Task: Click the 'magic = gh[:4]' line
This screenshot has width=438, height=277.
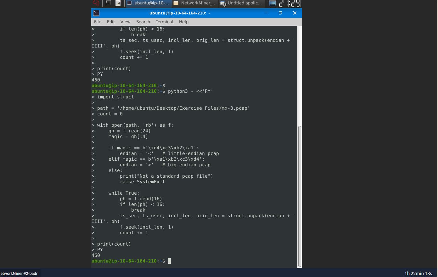Action: [x=128, y=136]
